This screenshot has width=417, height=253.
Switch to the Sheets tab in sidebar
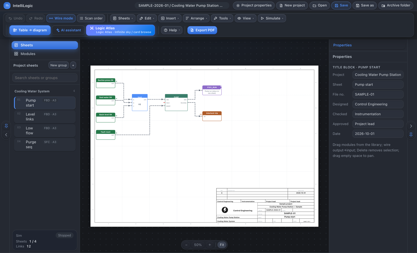pos(45,45)
